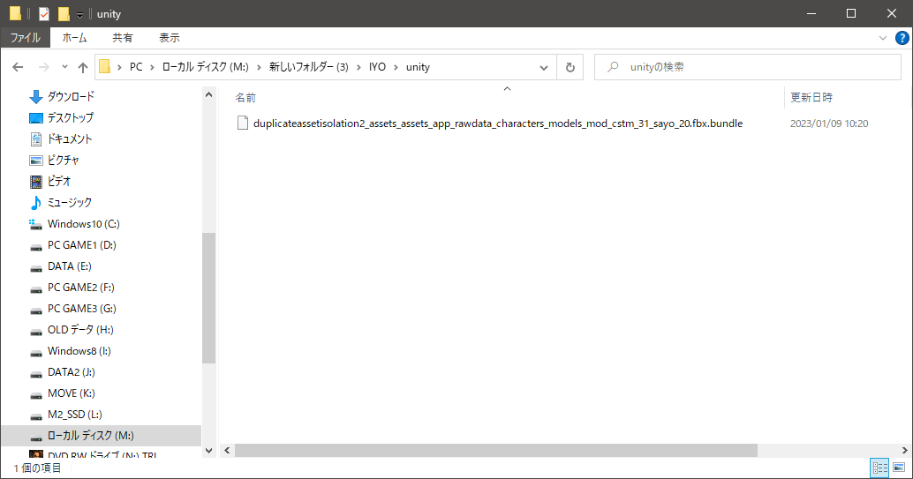Expand the ribbon with the chevron

click(x=883, y=39)
